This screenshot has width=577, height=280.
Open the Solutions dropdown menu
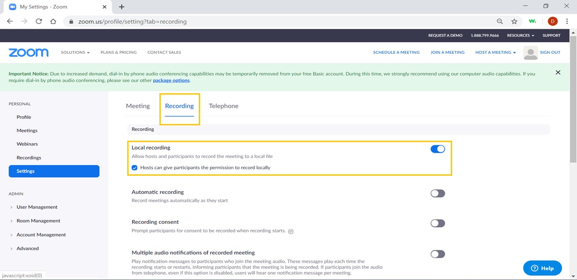point(75,52)
